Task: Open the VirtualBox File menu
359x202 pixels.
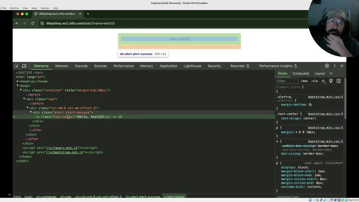Action: click(x=4, y=8)
